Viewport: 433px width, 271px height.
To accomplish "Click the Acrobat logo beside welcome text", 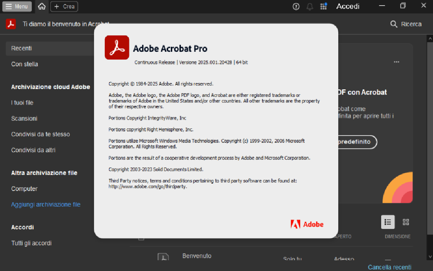I will pos(11,24).
